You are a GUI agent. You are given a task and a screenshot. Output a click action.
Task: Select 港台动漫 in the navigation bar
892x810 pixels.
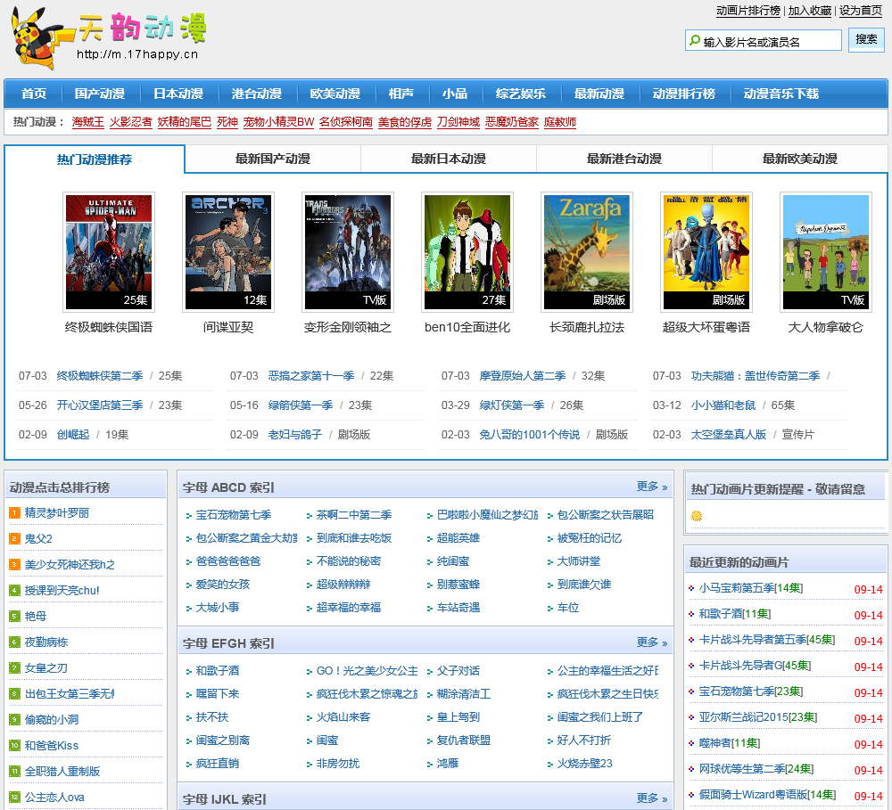coord(257,94)
